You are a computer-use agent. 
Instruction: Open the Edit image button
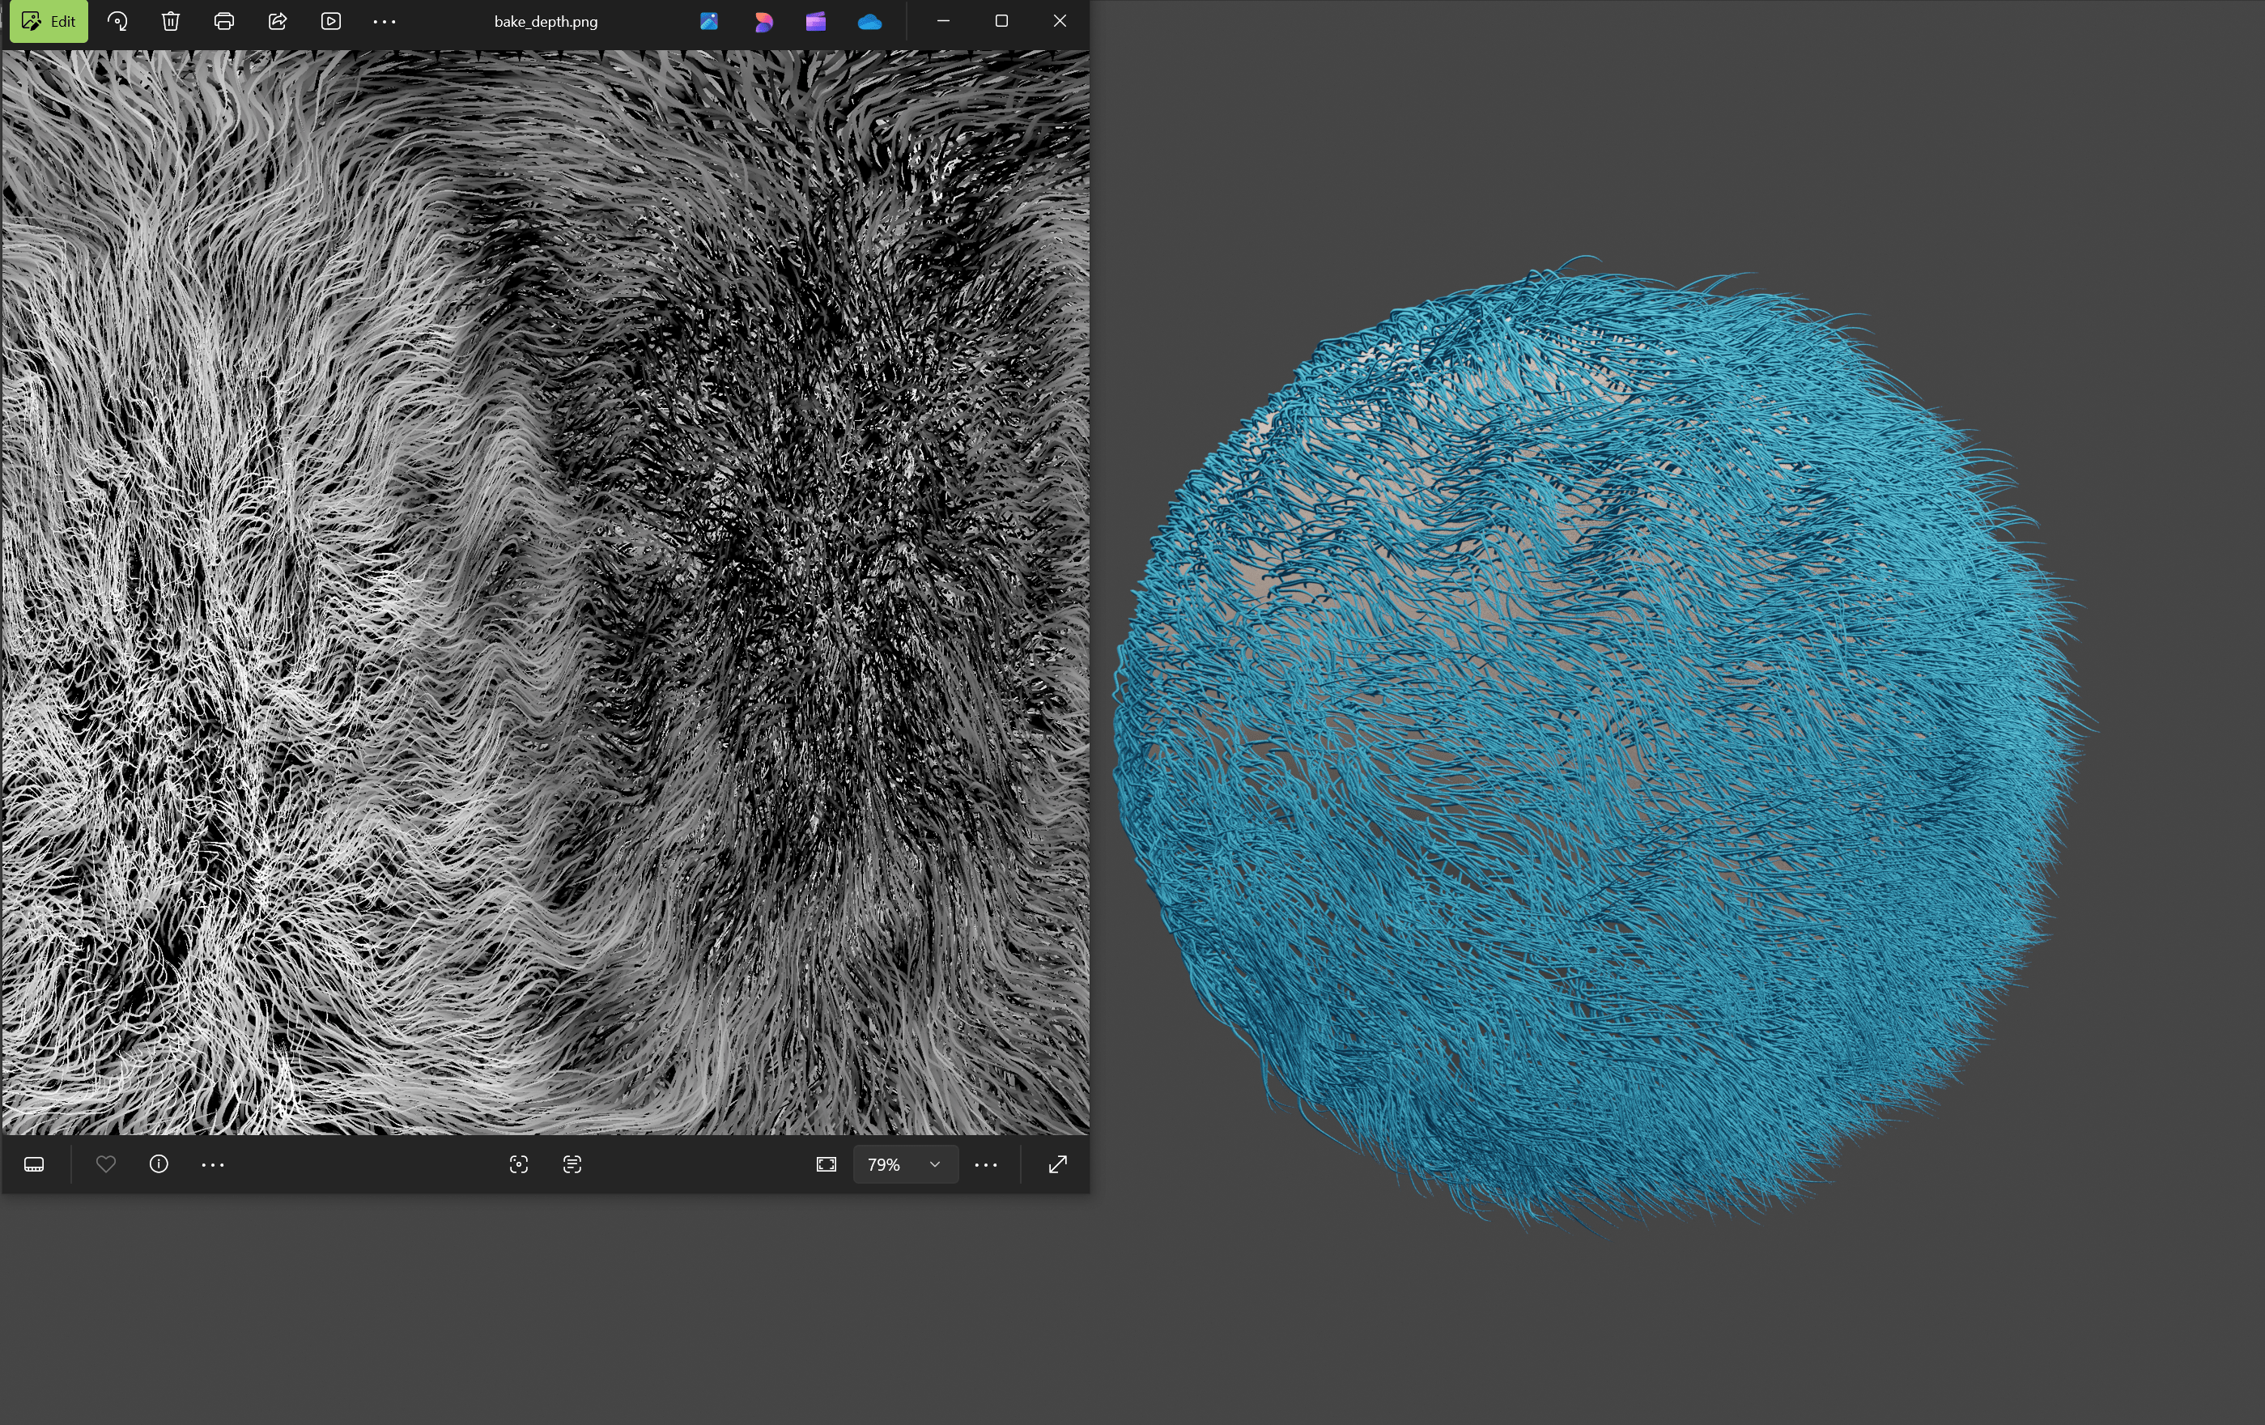tap(49, 21)
